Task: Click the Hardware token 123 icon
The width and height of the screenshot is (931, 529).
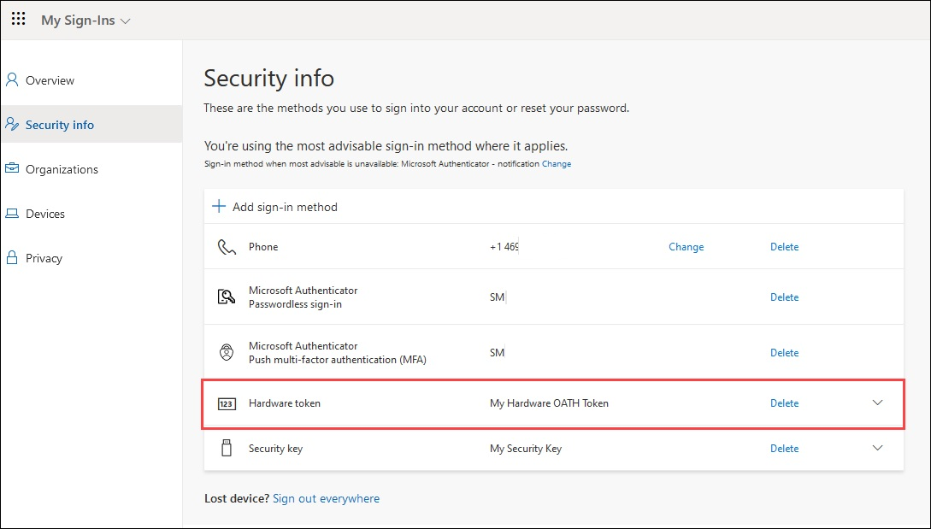Action: click(x=225, y=403)
